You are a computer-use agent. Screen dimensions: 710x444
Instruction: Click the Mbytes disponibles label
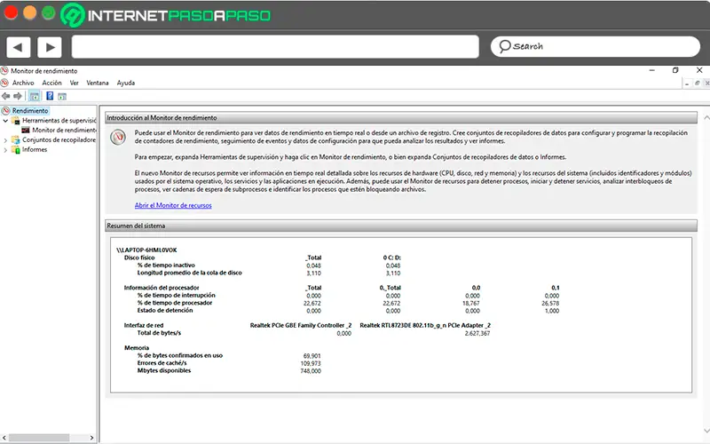[164, 370]
